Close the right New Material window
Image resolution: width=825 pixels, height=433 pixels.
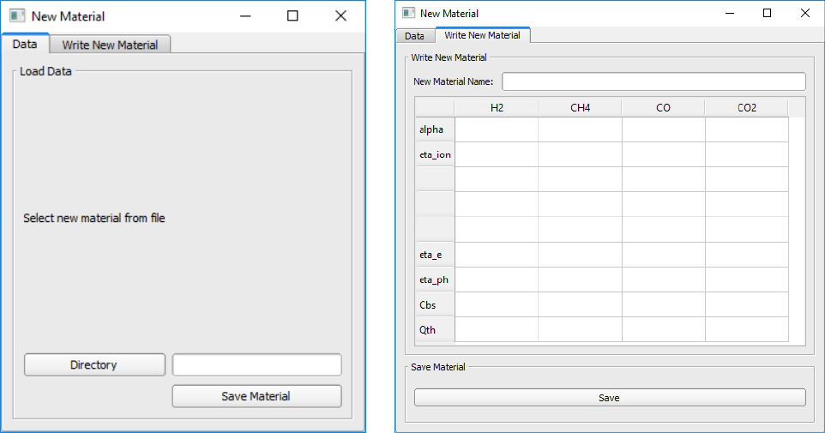click(x=805, y=13)
